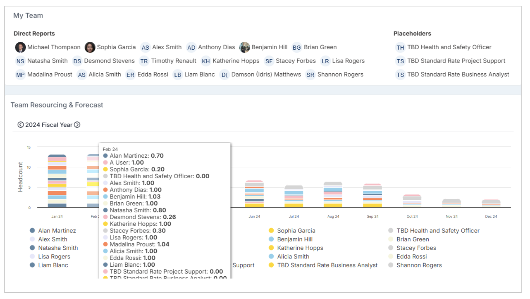Image resolution: width=530 pixels, height=299 pixels.
Task: Toggle Alan Martinez series in chart legend
Action: [53, 231]
